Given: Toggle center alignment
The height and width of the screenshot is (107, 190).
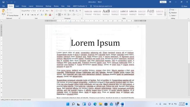Looking at the screenshot, I should [59, 15].
